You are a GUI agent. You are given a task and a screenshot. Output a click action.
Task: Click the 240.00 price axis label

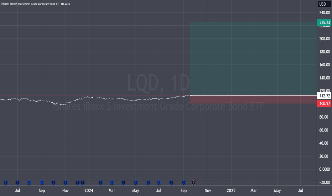(325, 13)
